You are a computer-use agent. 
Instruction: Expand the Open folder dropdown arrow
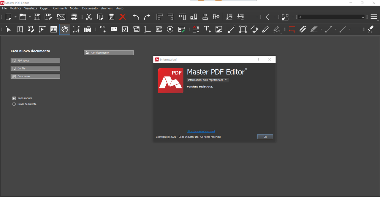30,17
